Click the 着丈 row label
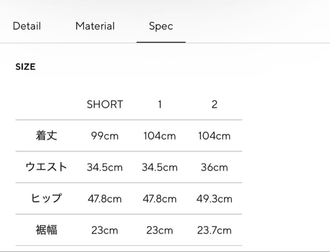330x252 pixels. pyautogui.click(x=46, y=136)
